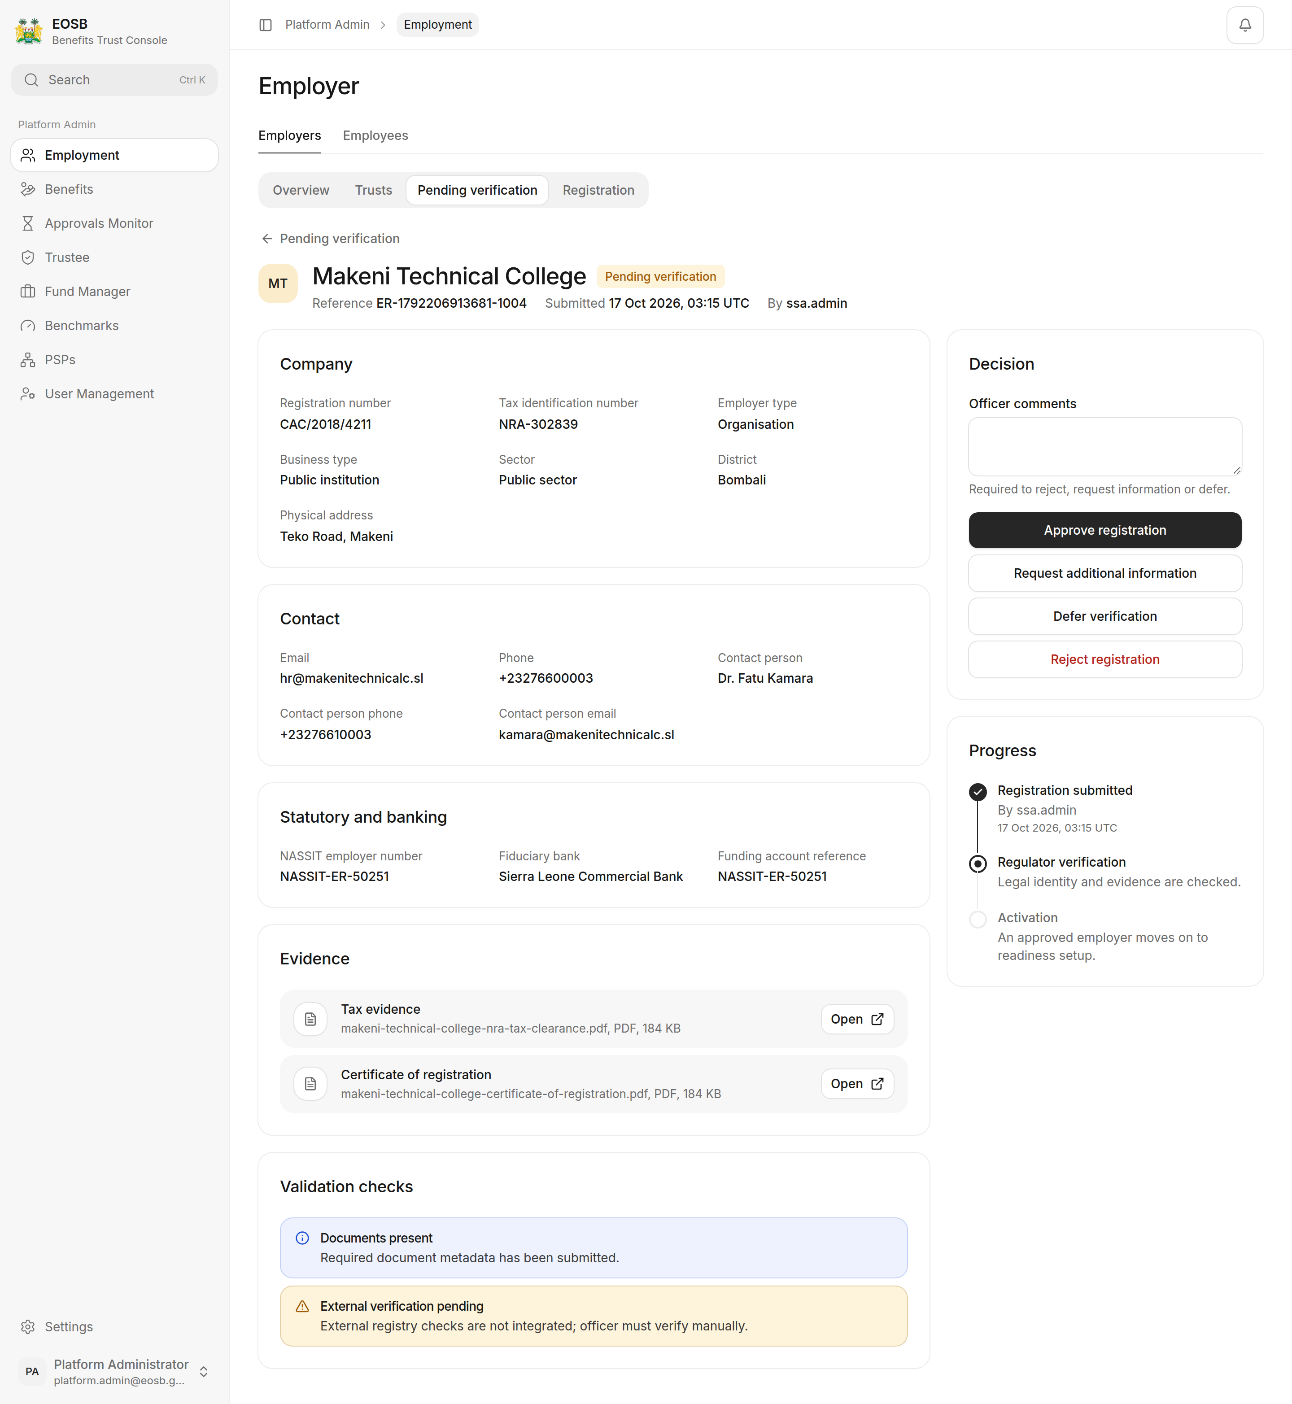Click the Benefits hand-coins icon
Image resolution: width=1292 pixels, height=1404 pixels.
[x=28, y=189]
